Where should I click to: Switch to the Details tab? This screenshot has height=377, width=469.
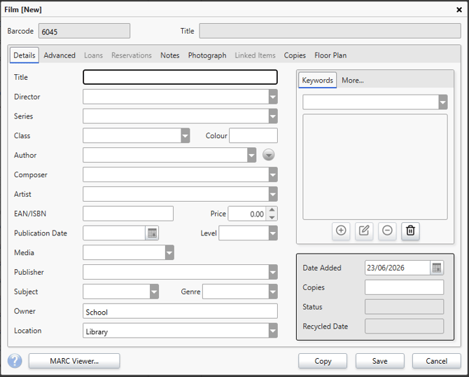pos(24,55)
